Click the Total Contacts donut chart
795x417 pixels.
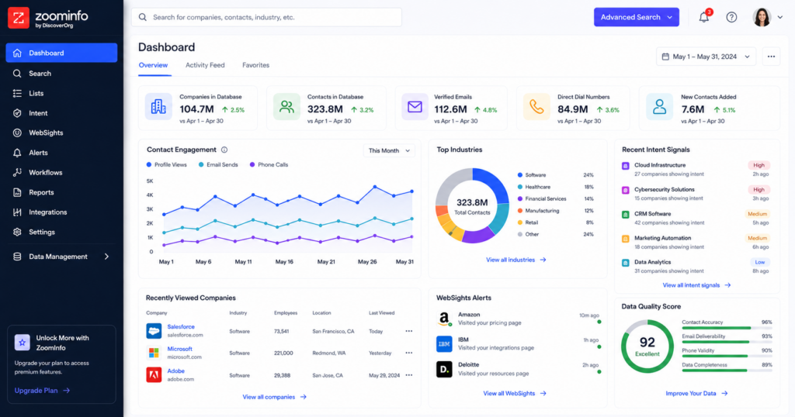pyautogui.click(x=472, y=205)
